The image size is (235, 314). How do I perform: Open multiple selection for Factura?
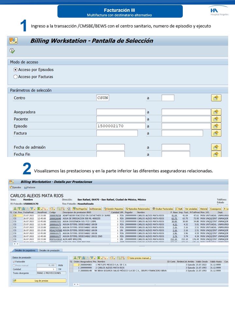pyautogui.click(x=216, y=133)
